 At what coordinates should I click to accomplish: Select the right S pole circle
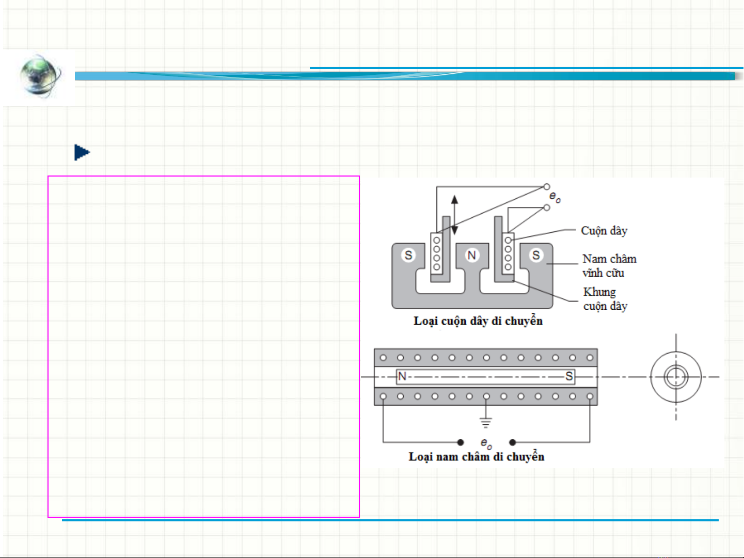click(x=536, y=255)
